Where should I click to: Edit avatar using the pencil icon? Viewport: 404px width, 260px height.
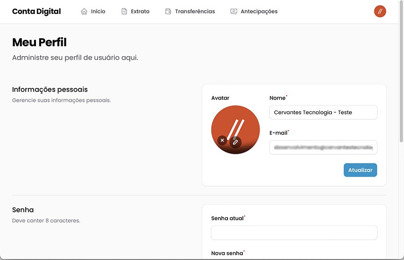coord(236,142)
